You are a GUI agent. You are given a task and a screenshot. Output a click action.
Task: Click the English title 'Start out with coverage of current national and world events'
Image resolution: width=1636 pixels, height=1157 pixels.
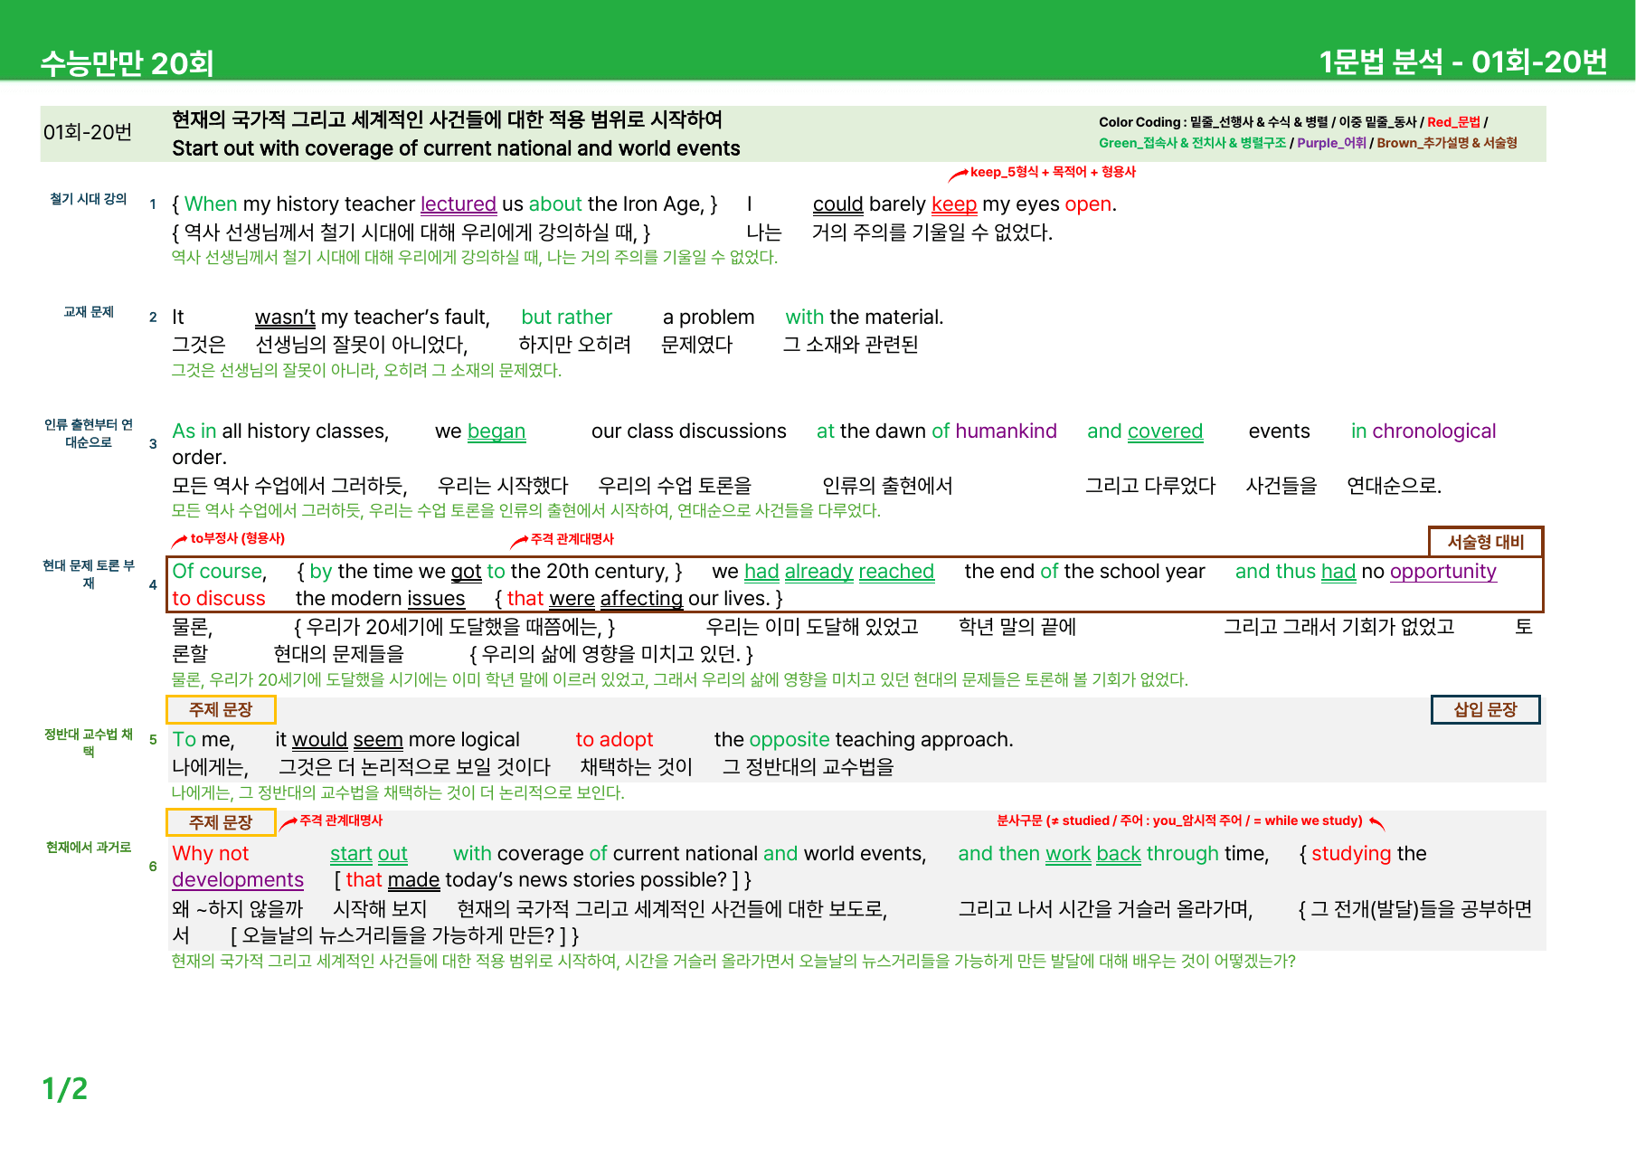[x=456, y=148]
